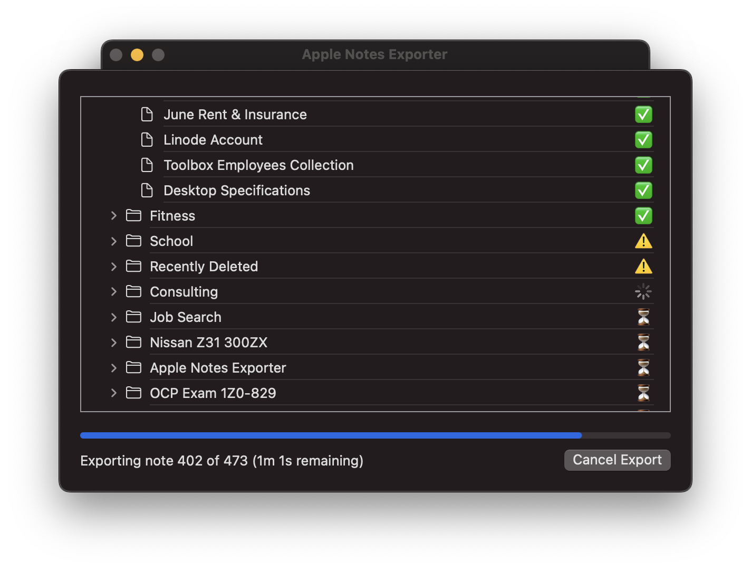Image resolution: width=751 pixels, height=570 pixels.
Task: Click green checkmark status for Linode Account
Action: (x=643, y=140)
